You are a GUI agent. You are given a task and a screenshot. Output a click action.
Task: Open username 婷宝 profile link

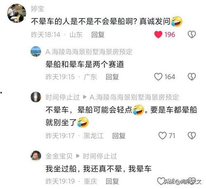(x=37, y=9)
